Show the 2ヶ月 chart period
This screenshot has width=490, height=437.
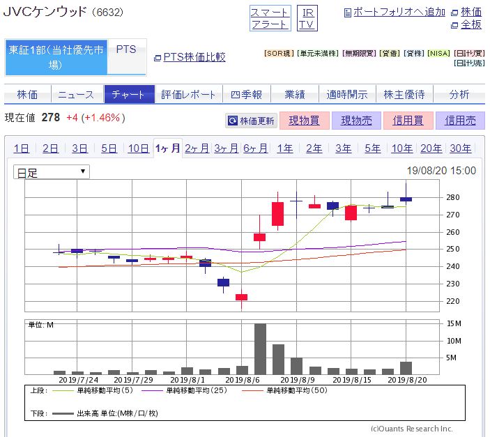[x=197, y=148]
